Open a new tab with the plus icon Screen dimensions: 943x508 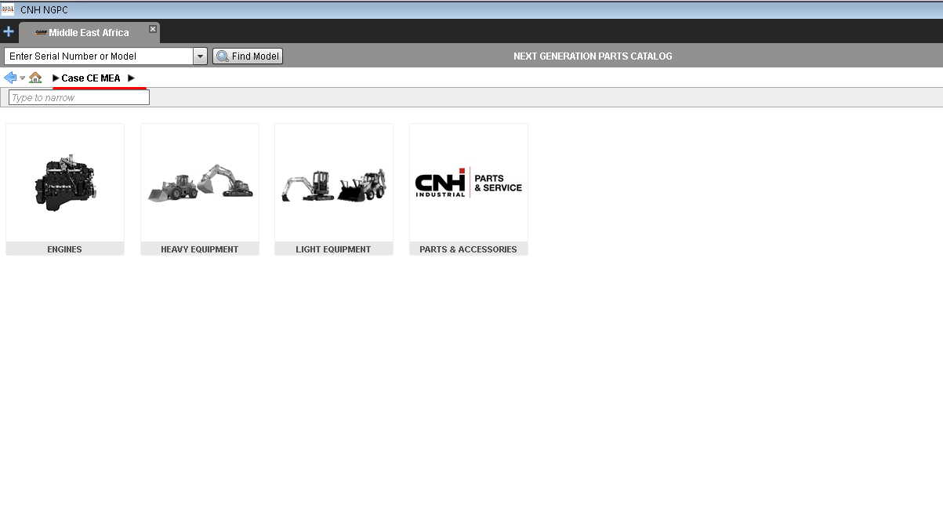coord(9,32)
